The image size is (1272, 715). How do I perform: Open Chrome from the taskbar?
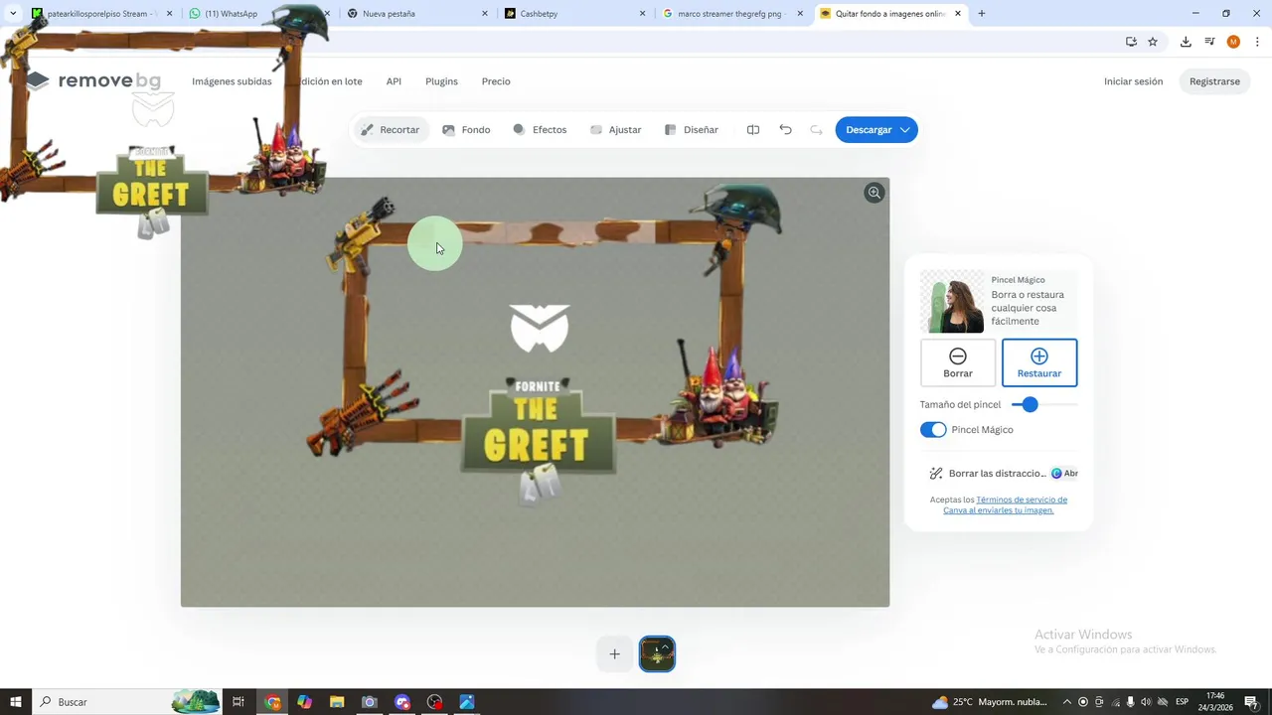[272, 702]
